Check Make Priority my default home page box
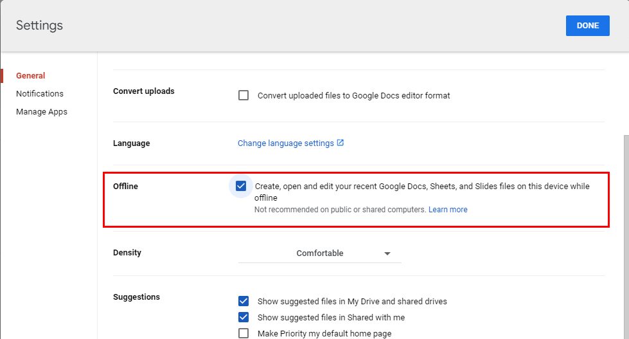This screenshot has width=629, height=339. (x=244, y=333)
